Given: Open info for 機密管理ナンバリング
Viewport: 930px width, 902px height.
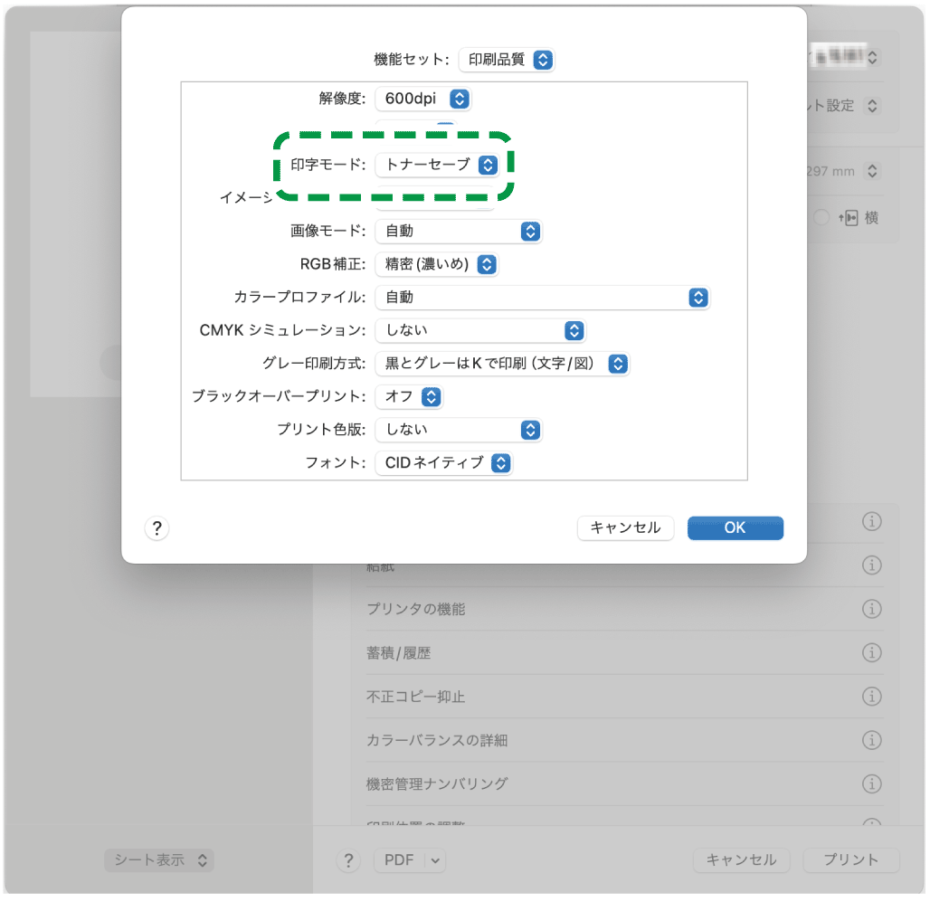Looking at the screenshot, I should tap(872, 783).
